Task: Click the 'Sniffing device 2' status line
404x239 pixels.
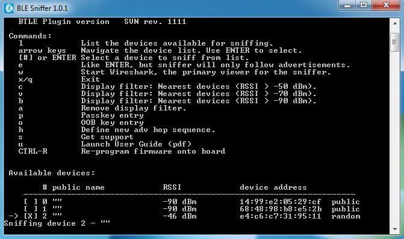Action: (x=57, y=223)
